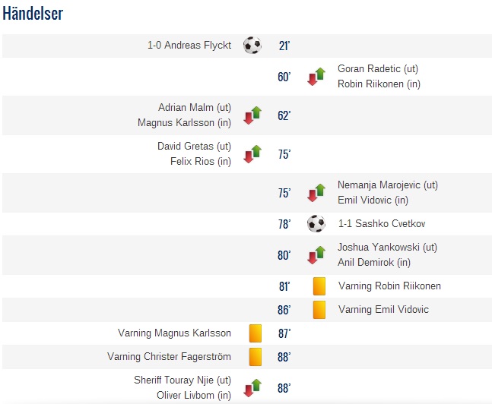Click Oliver Livbom (in) name
Screen dimensions: 492x404
[x=194, y=395]
